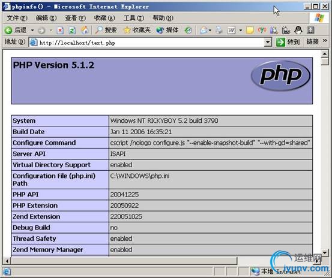Image resolution: width=332 pixels, height=278 pixels.
Task: Click the status bar page icon
Action: [7, 271]
